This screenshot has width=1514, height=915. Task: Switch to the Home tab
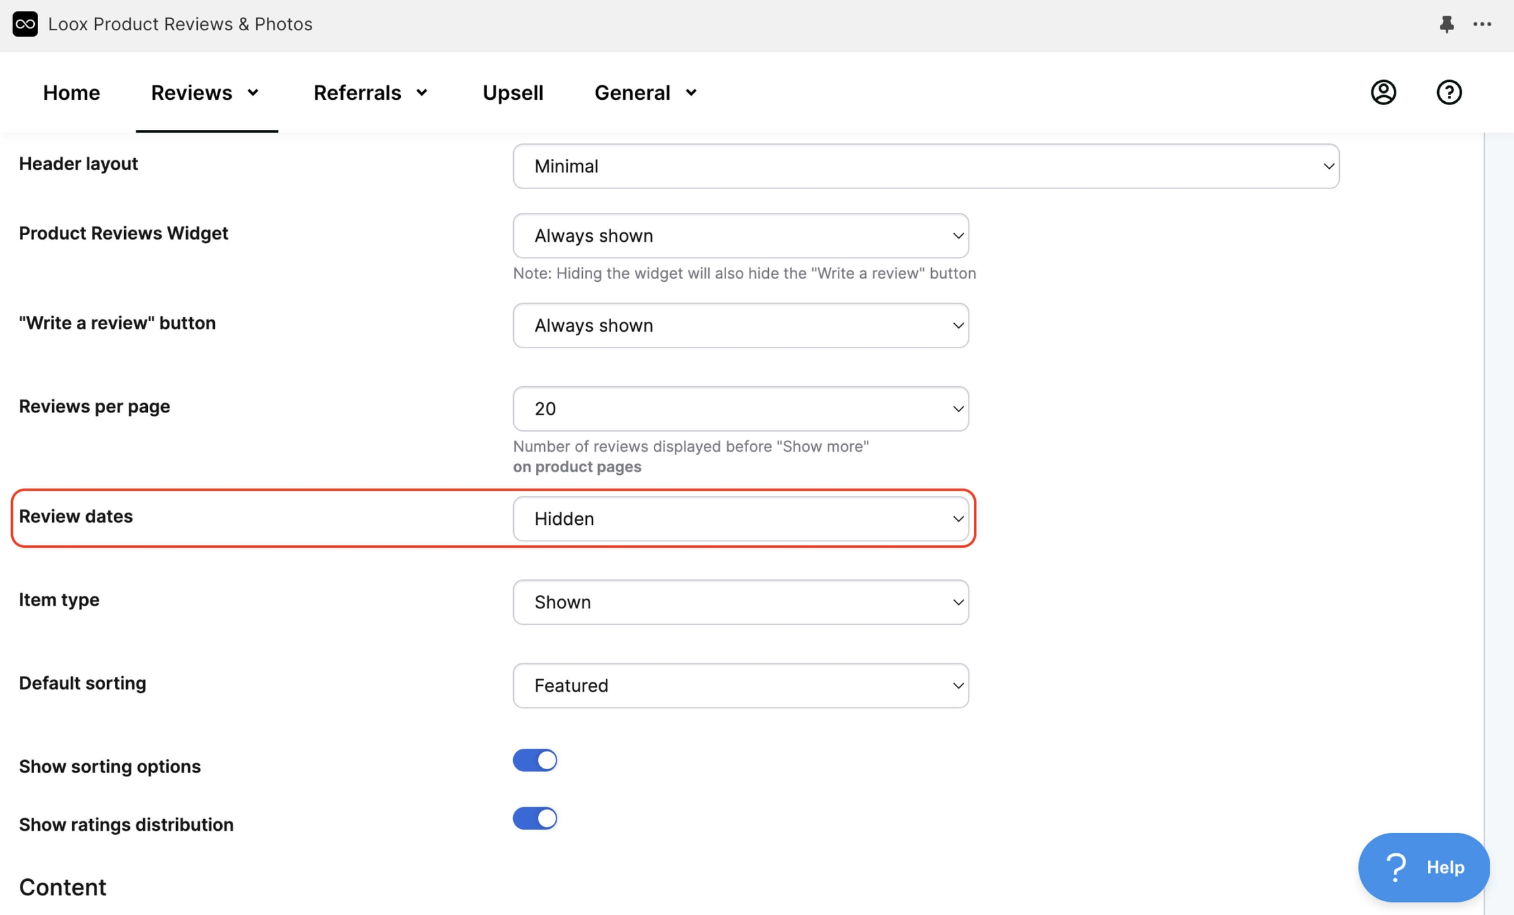point(71,92)
